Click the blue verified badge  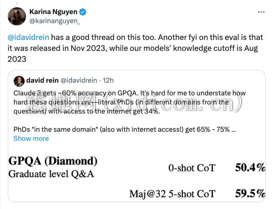[x=82, y=12]
